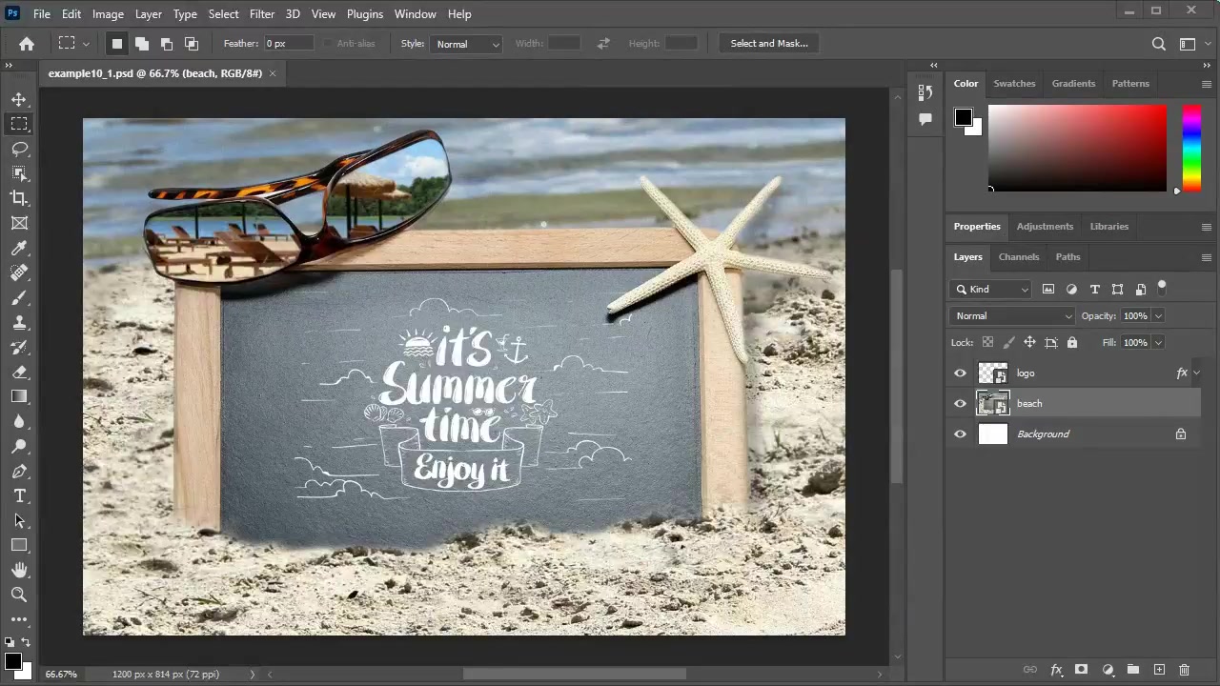The height and width of the screenshot is (686, 1220).
Task: Hide the logo layer
Action: (x=960, y=373)
